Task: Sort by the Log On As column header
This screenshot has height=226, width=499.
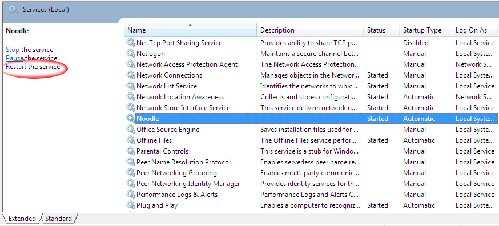Action: 474,30
